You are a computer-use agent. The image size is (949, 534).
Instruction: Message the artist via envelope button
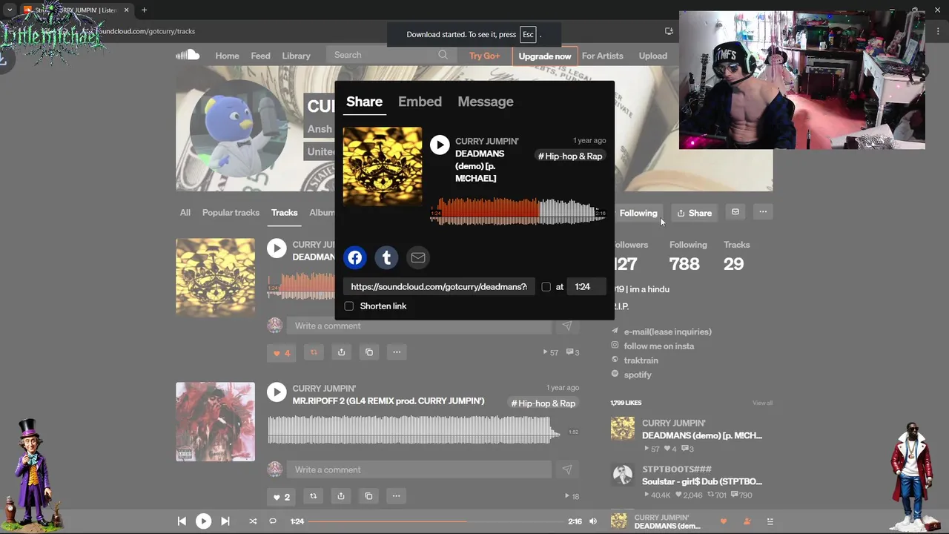(x=735, y=212)
